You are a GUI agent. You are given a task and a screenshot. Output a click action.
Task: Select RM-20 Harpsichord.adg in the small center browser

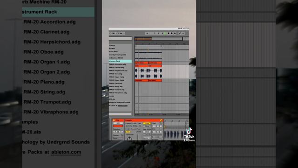(118, 70)
